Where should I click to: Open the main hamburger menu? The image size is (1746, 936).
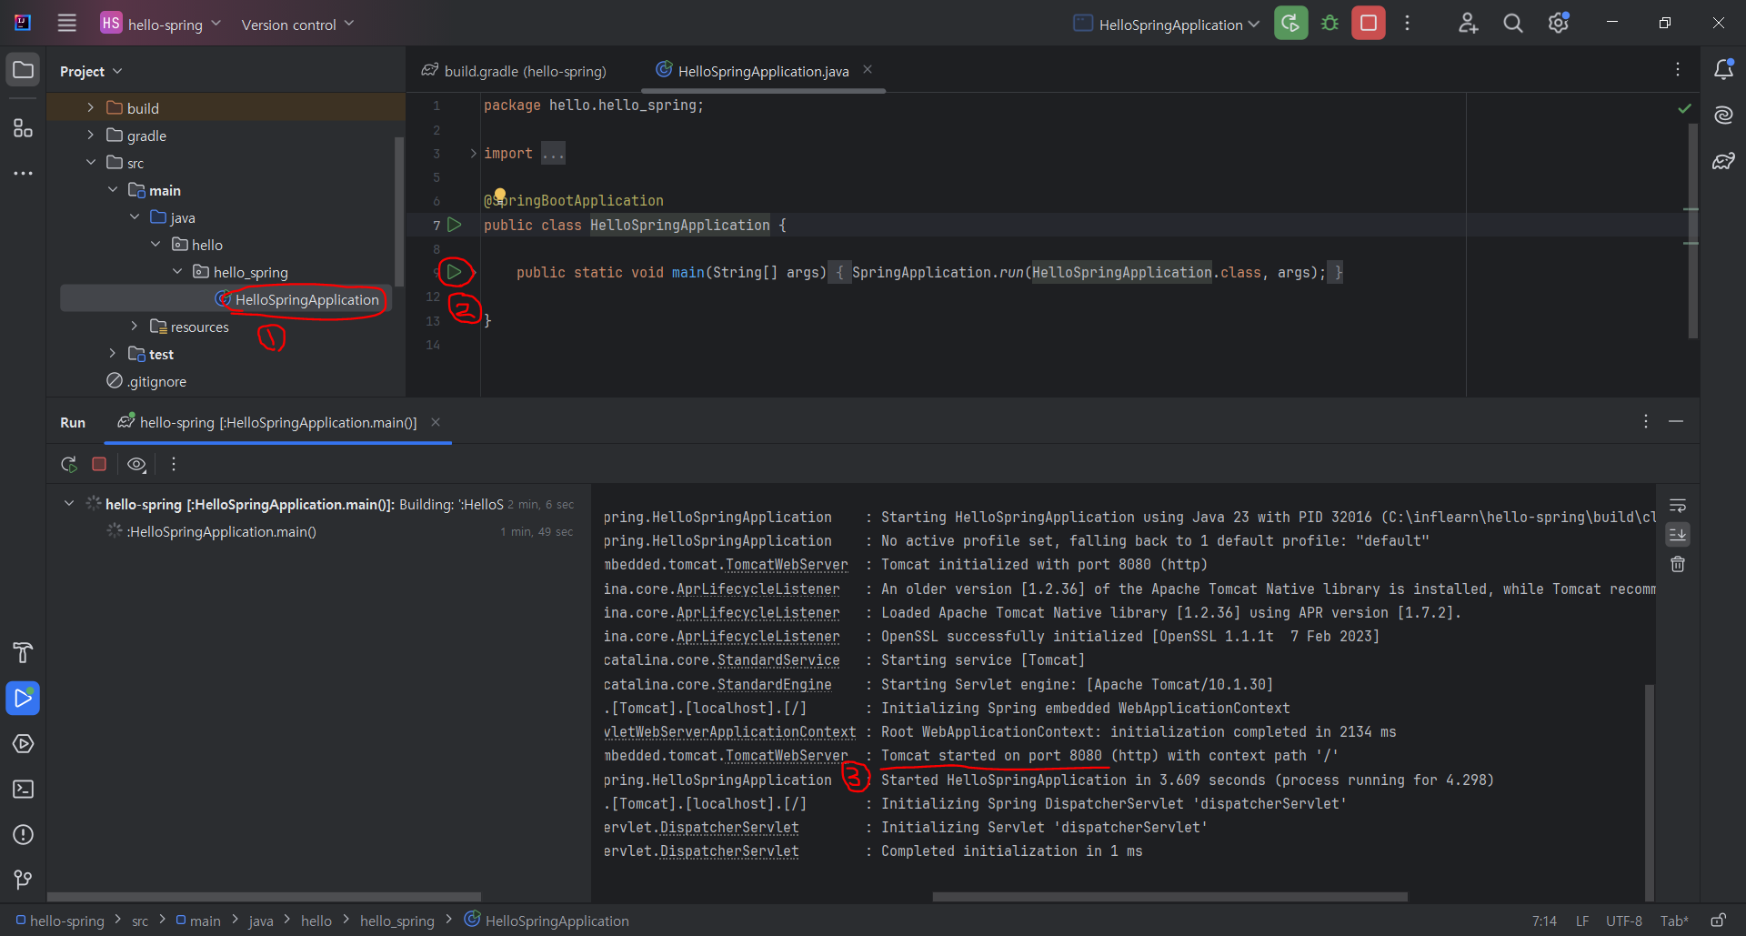pyautogui.click(x=66, y=23)
